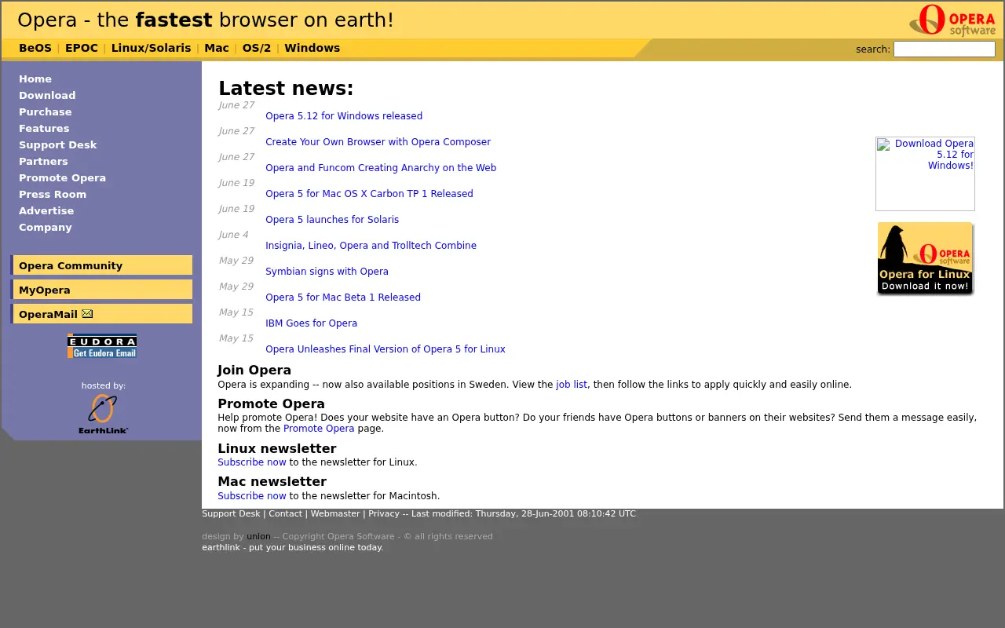Screen dimensions: 1005x628
Task: Go to Home in the sidebar
Action: point(35,79)
